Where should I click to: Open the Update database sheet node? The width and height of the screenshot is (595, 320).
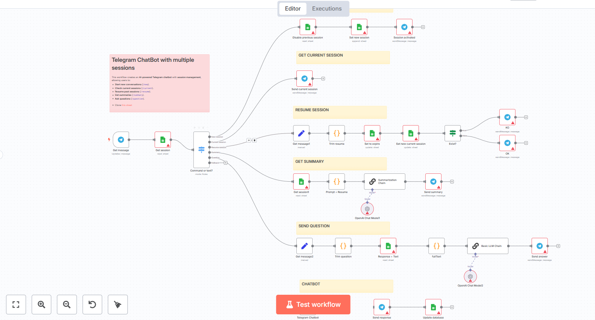[x=433, y=307]
